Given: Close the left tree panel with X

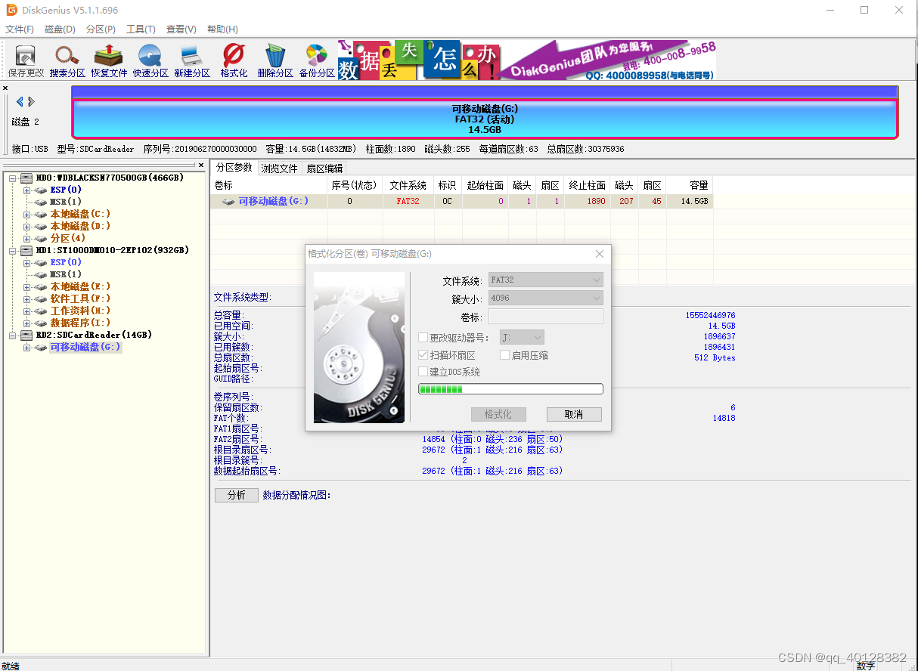Looking at the screenshot, I should tap(201, 165).
